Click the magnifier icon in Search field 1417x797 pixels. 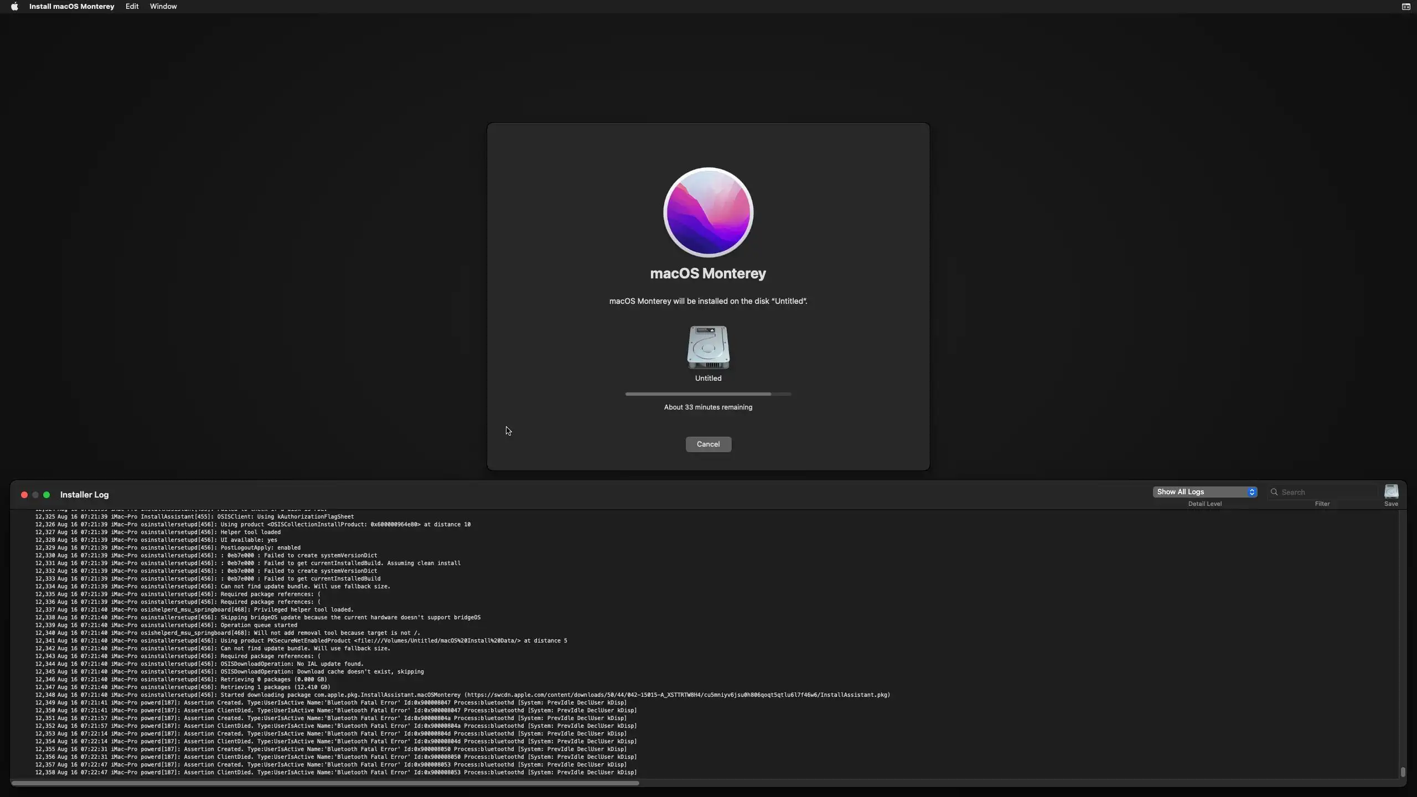coord(1274,492)
